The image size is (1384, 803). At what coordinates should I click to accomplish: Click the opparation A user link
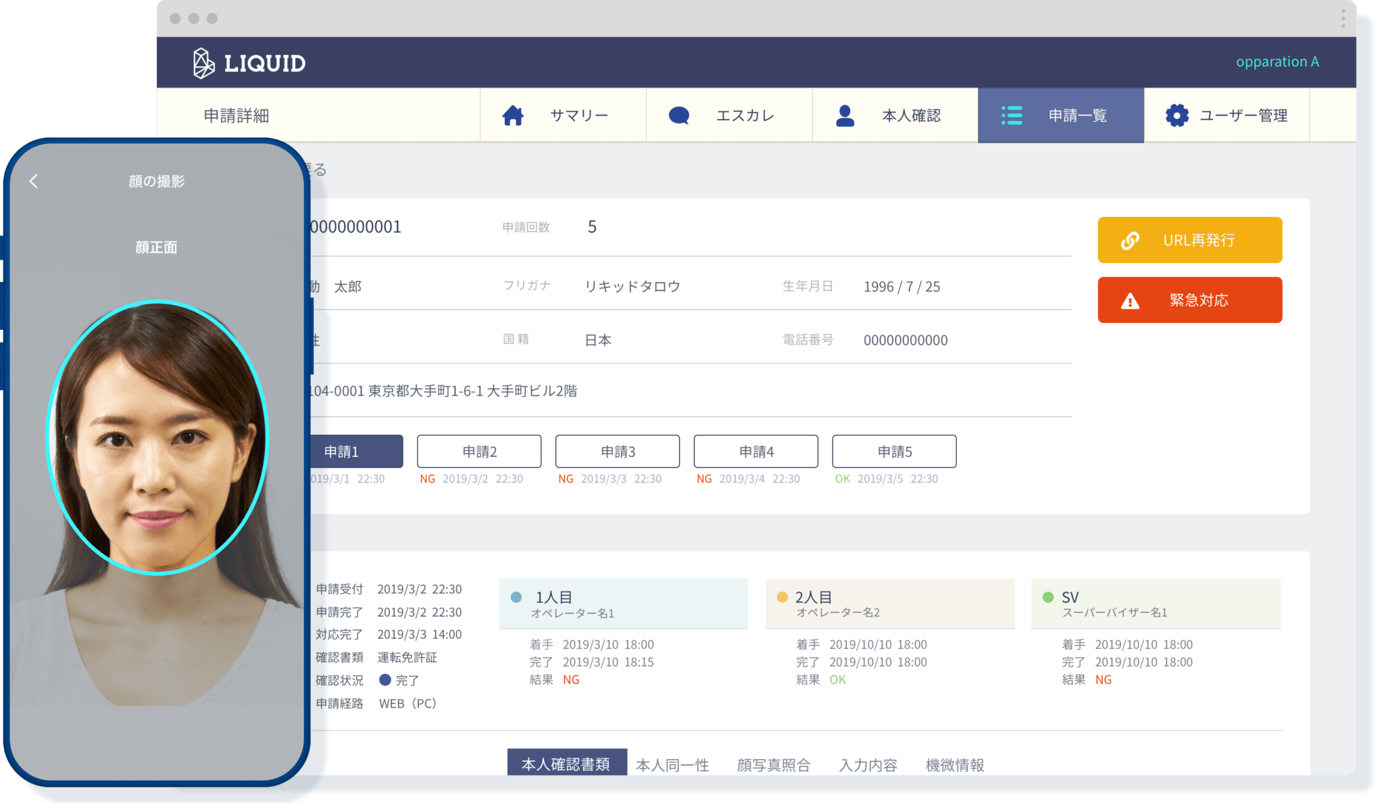1277,62
